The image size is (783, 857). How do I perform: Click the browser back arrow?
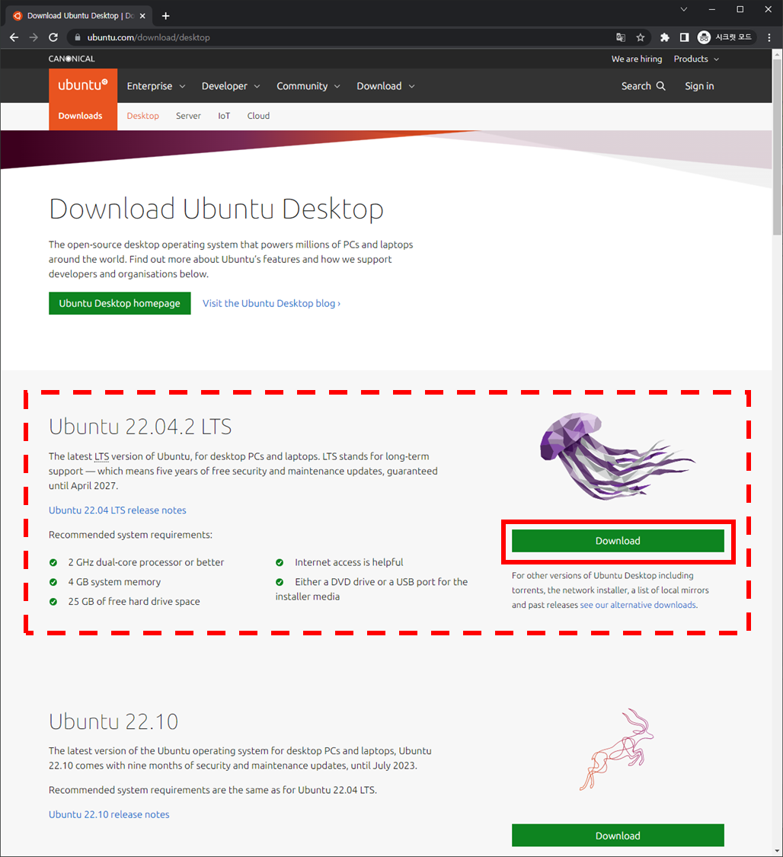(x=14, y=37)
